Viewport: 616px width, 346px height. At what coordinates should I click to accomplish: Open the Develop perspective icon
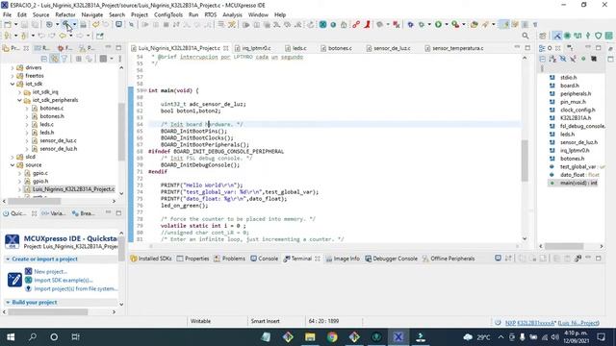pyautogui.click(x=557, y=36)
